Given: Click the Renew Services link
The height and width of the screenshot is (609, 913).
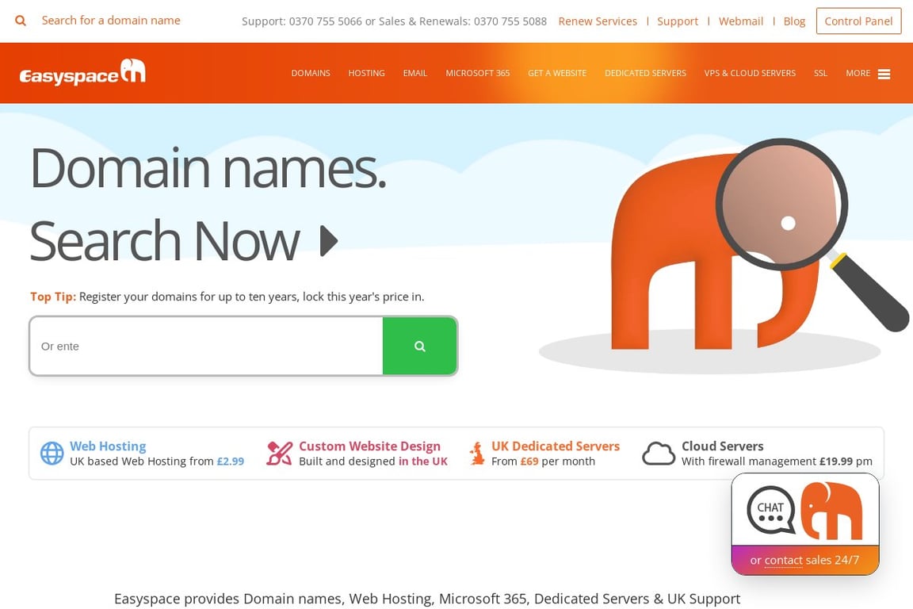Looking at the screenshot, I should (598, 21).
